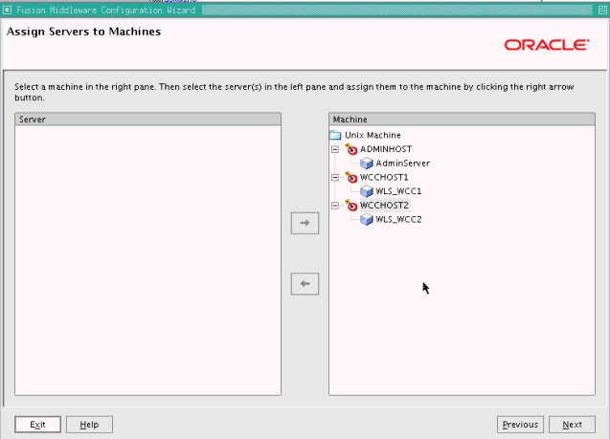Viewport: 610px width, 439px height.
Task: Select AdminServer under ADMINHOST
Action: coord(402,164)
